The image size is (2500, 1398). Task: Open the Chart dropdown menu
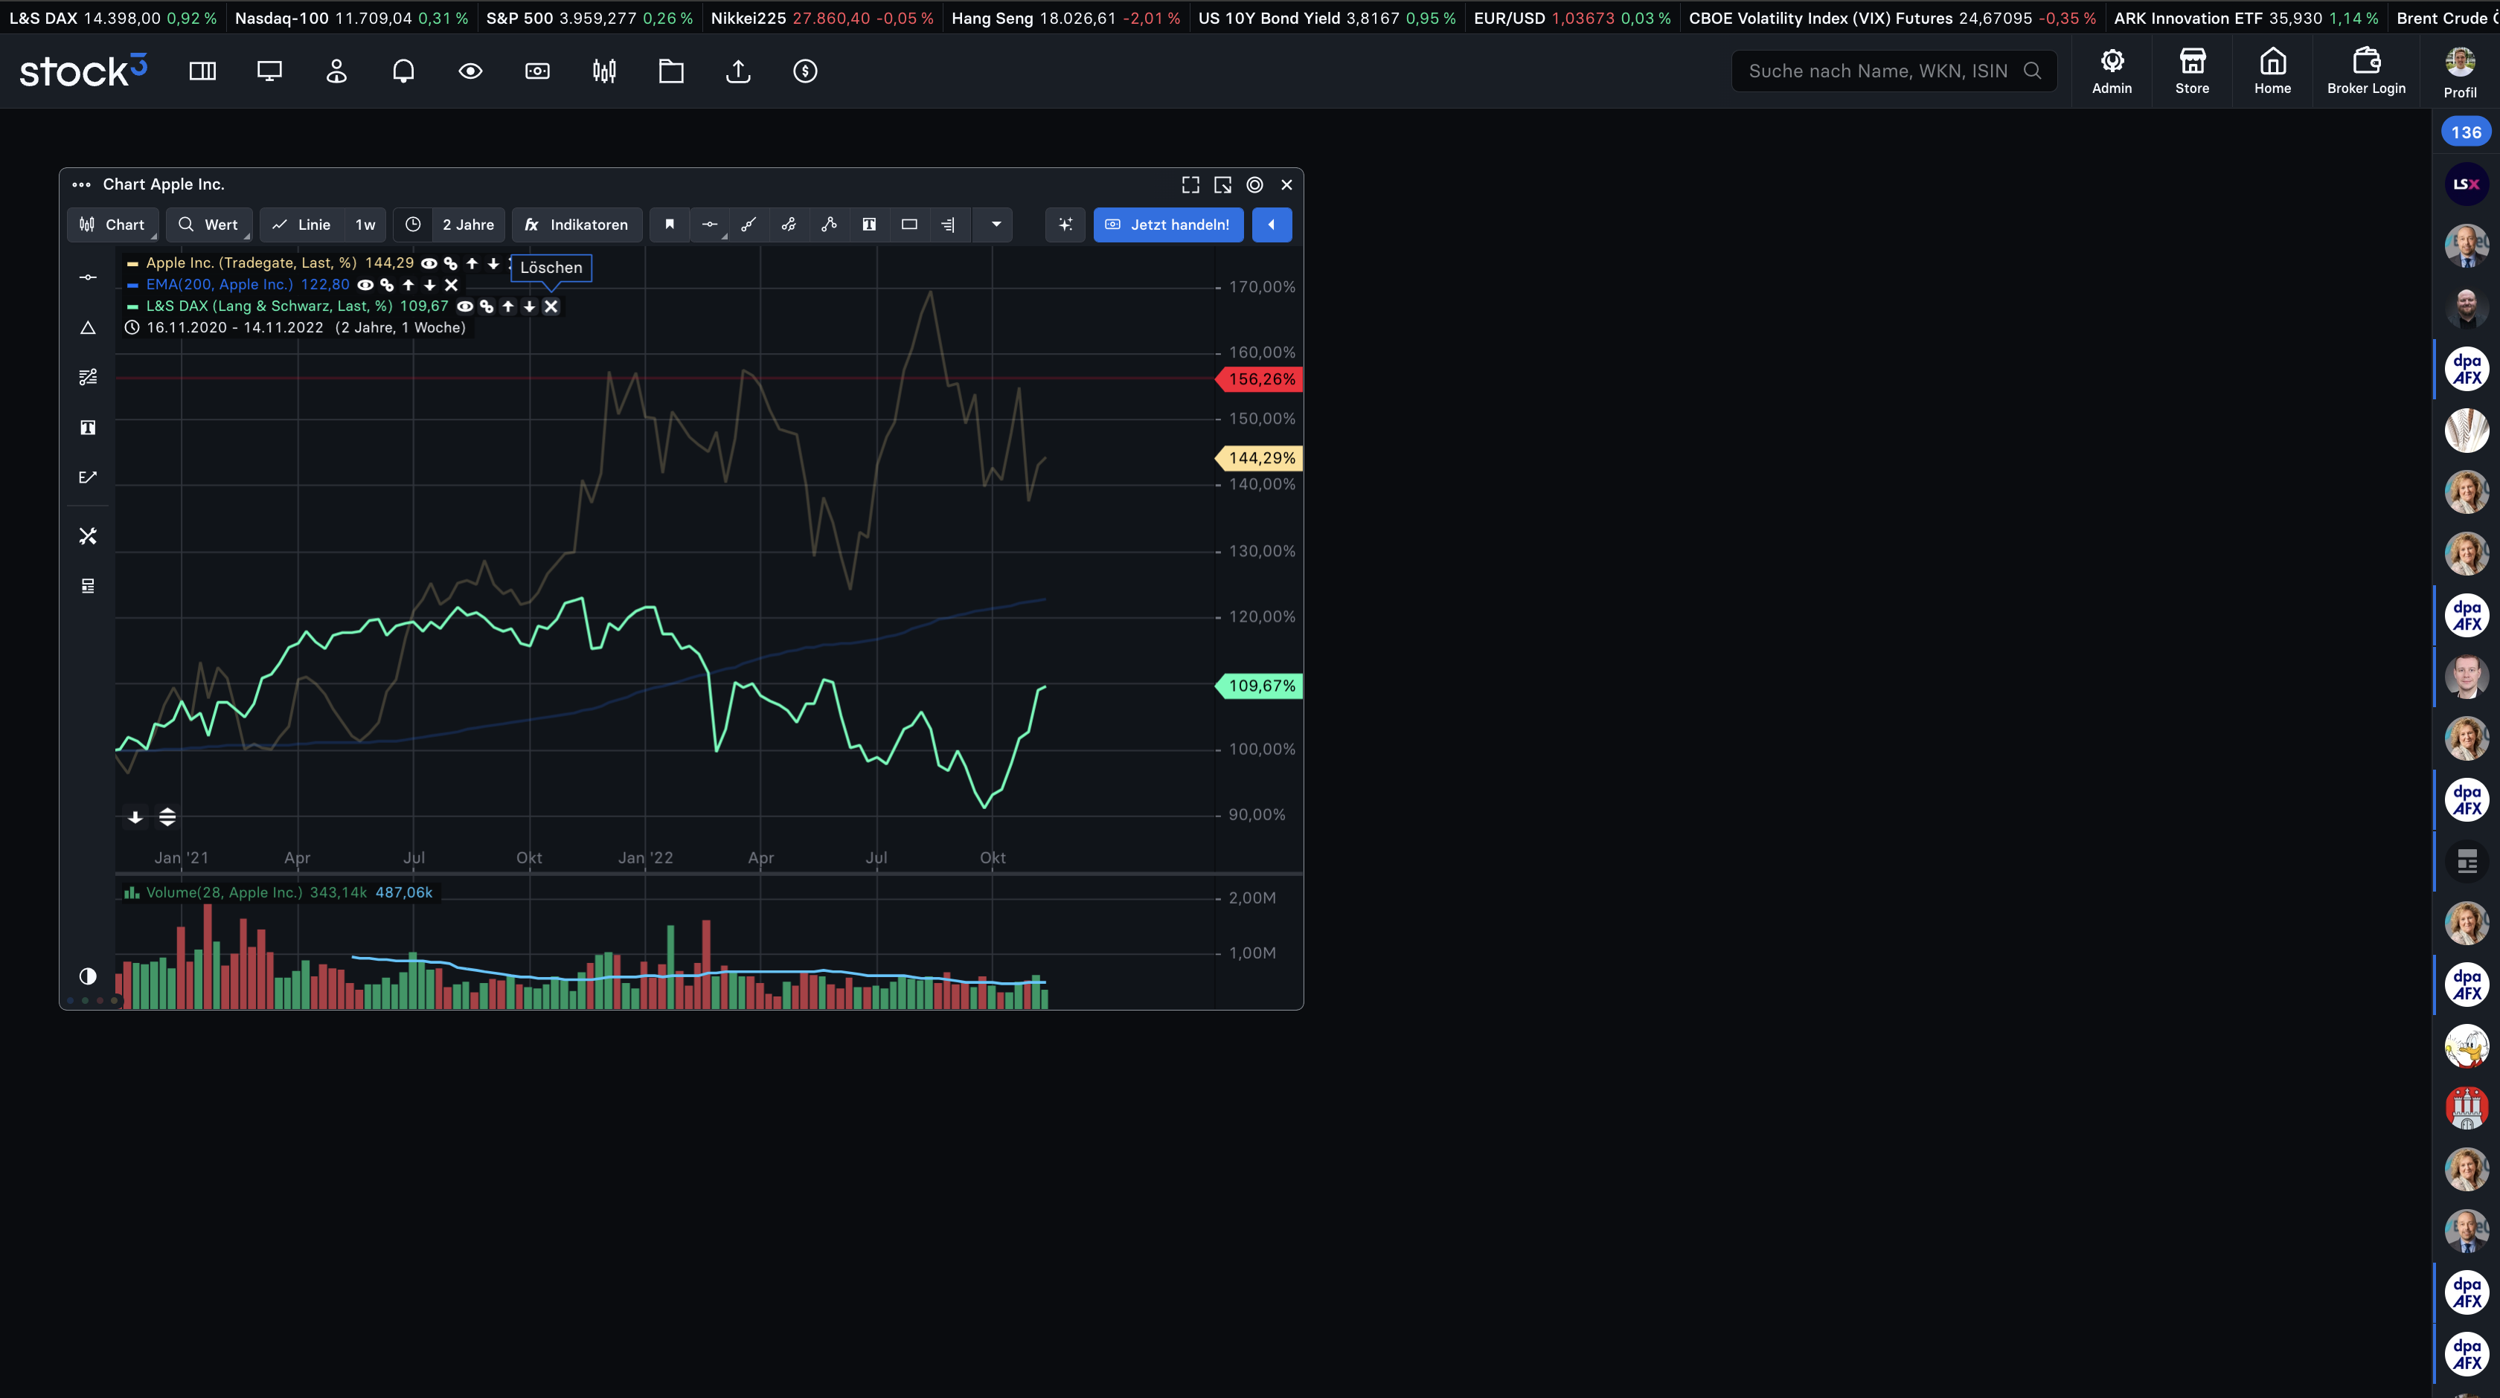pyautogui.click(x=112, y=224)
